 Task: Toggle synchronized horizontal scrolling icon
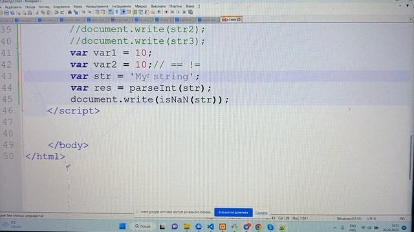pyautogui.click(x=103, y=12)
